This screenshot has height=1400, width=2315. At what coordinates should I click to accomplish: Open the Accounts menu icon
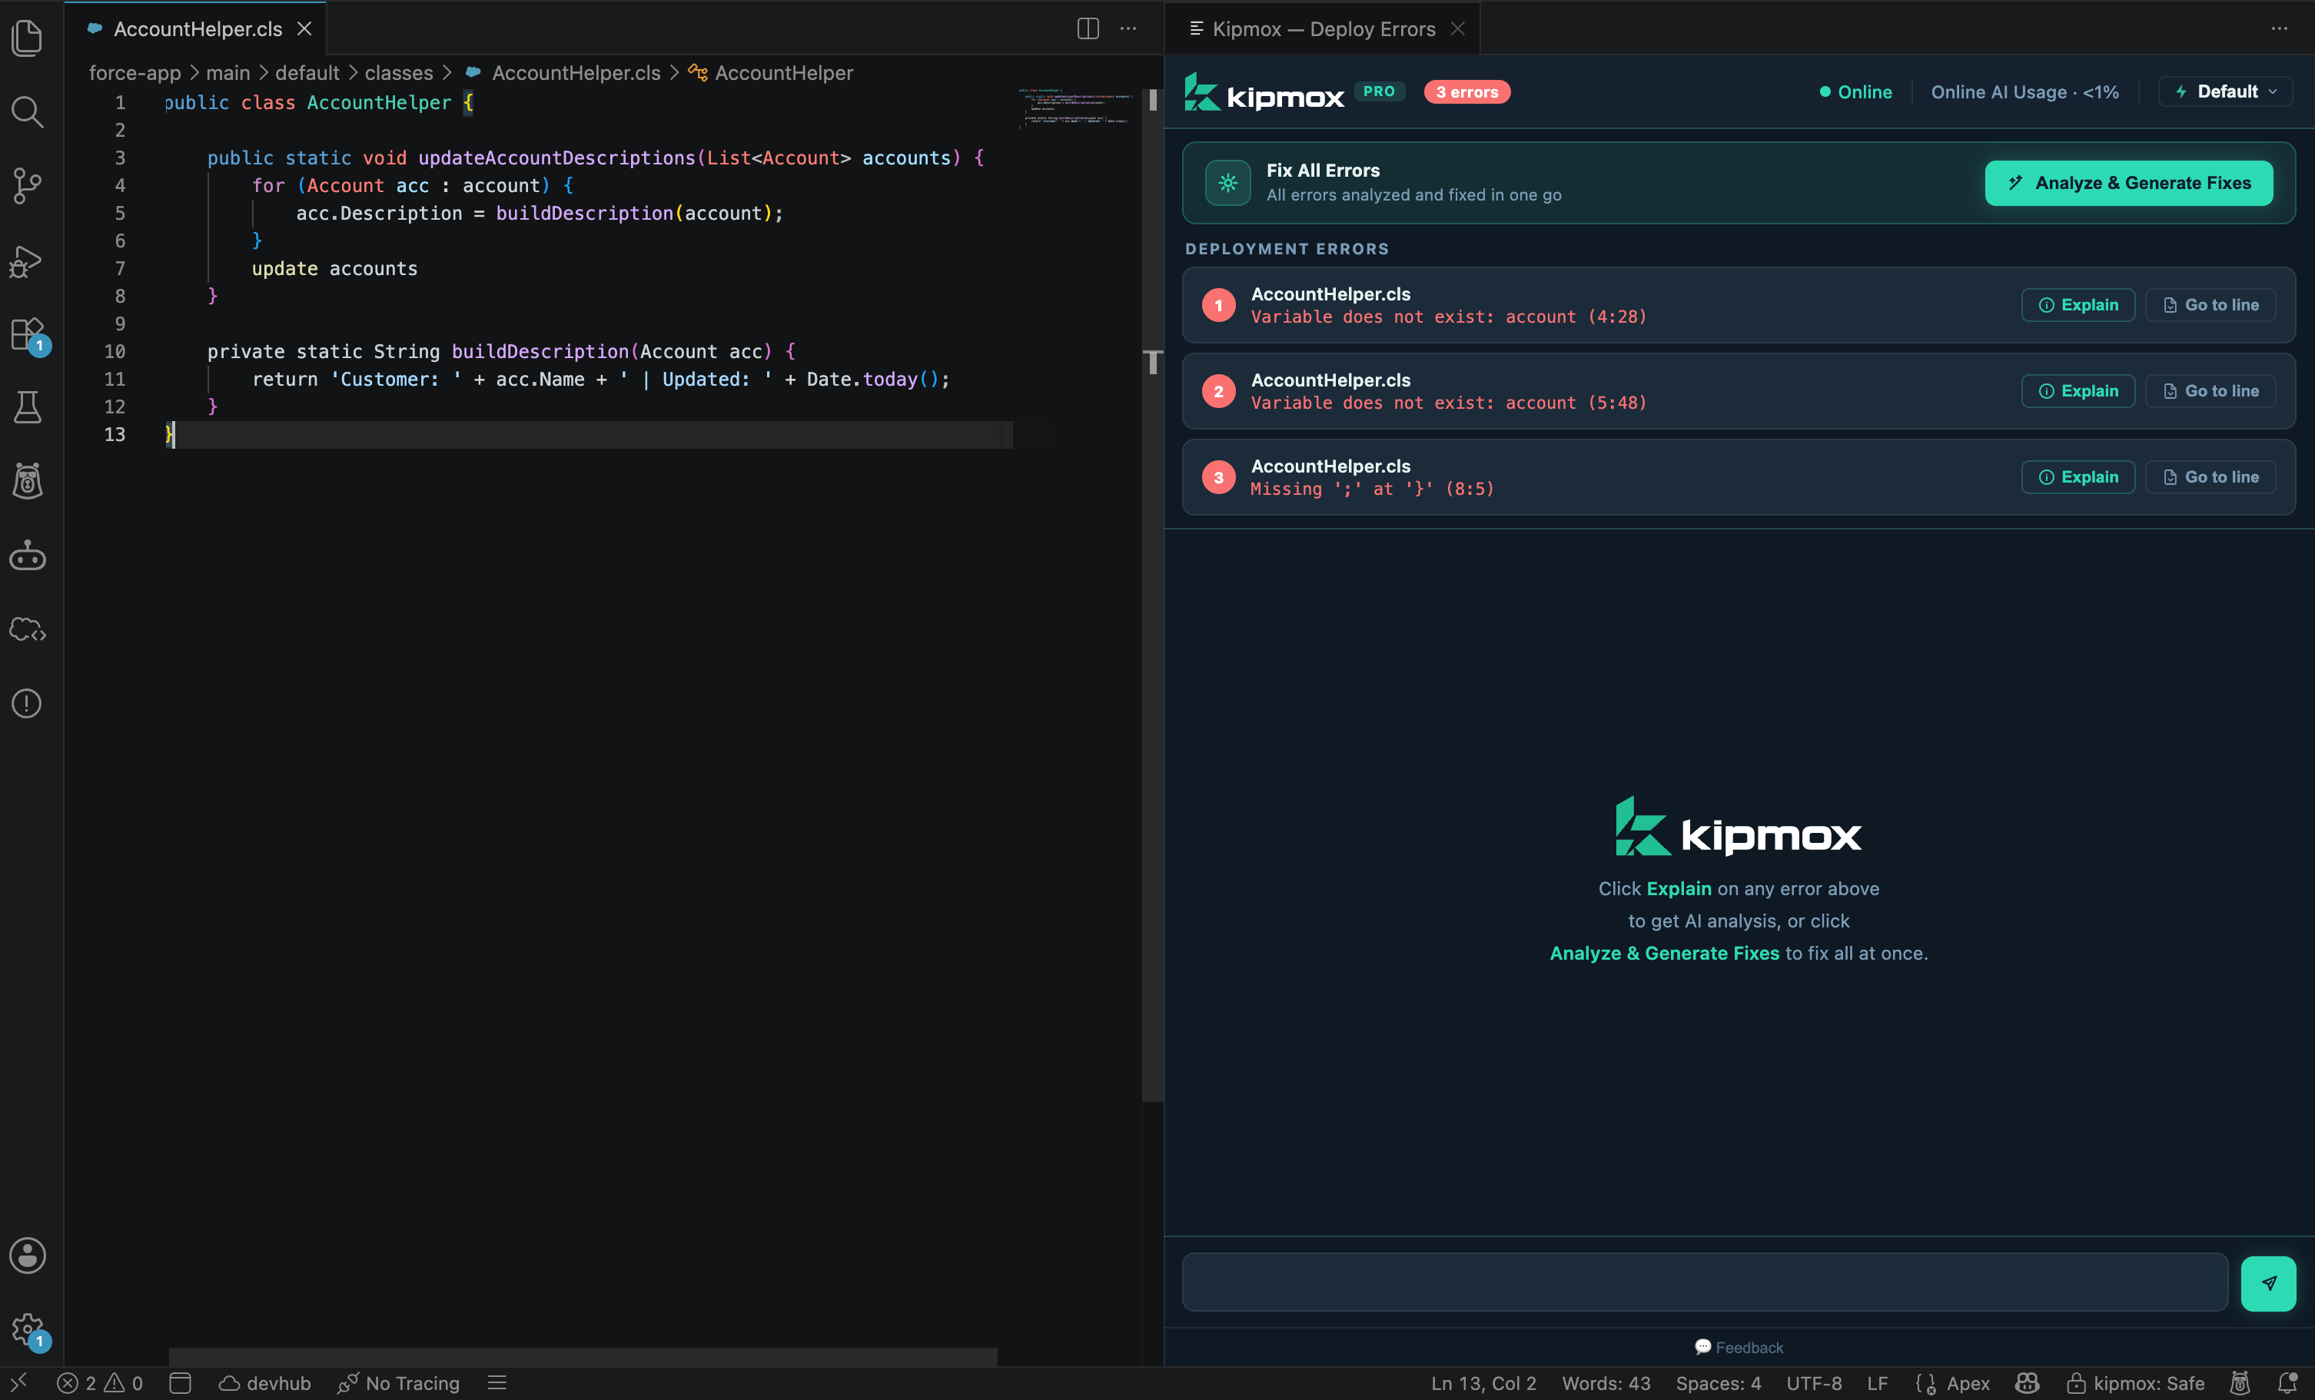tap(27, 1256)
